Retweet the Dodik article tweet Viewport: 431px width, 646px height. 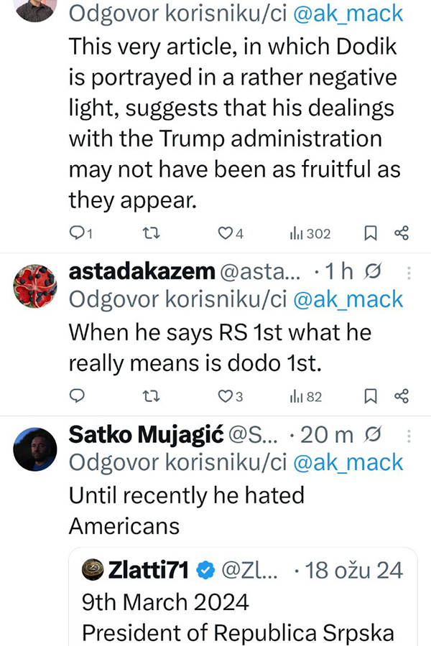tap(151, 233)
